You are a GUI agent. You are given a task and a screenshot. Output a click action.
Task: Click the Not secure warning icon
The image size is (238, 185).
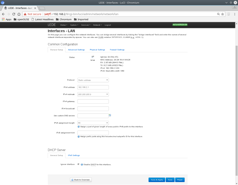[x=25, y=14]
